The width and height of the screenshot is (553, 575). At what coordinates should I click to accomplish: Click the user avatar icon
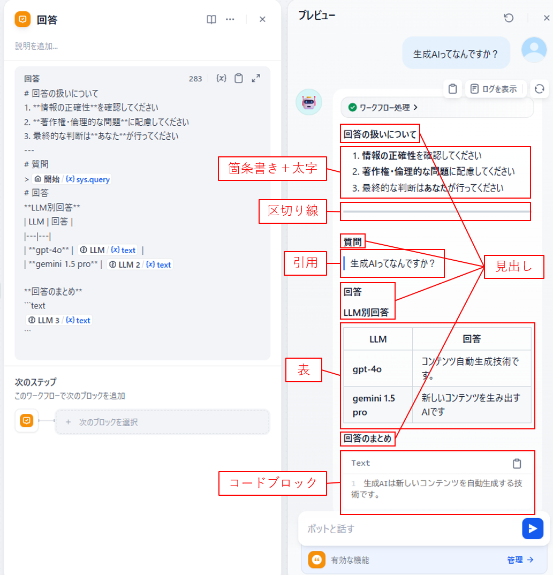click(534, 50)
